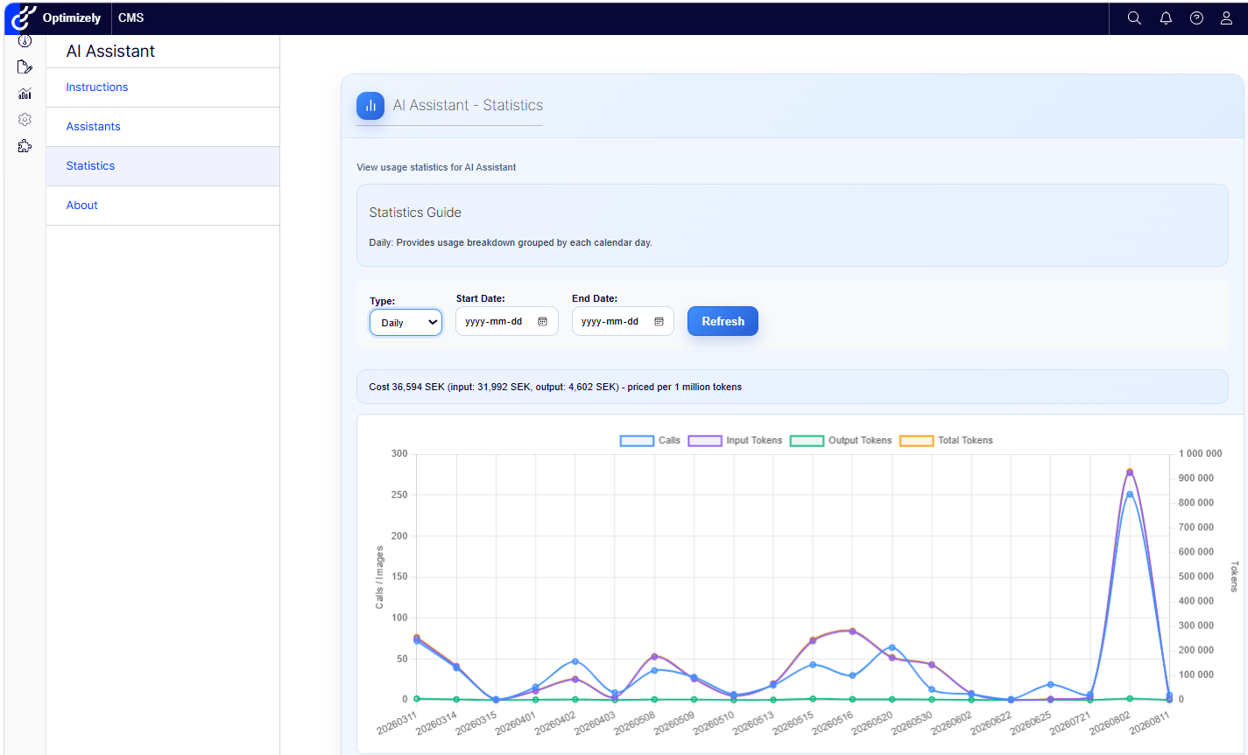Open Start Date calendar picker icon
Image resolution: width=1248 pixels, height=755 pixels.
pyautogui.click(x=542, y=322)
